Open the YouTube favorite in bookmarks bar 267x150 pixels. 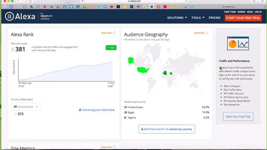tap(111, 7)
